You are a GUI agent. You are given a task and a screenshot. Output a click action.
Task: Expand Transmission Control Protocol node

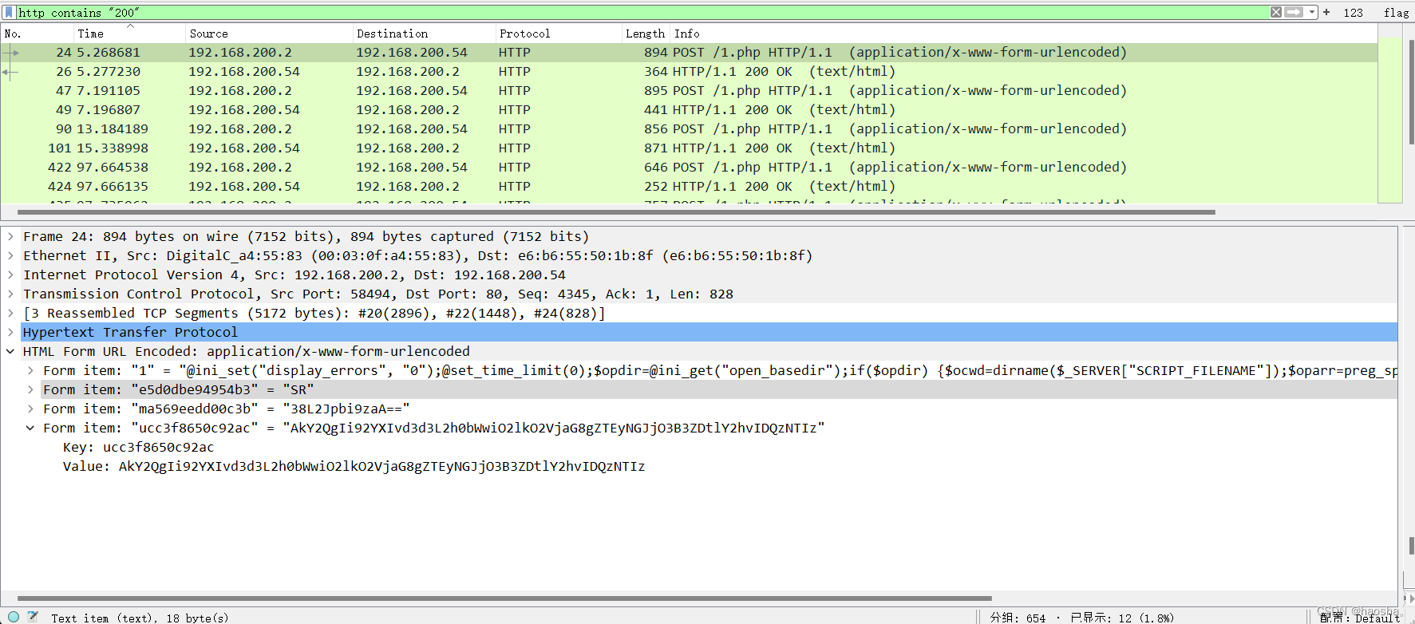10,294
